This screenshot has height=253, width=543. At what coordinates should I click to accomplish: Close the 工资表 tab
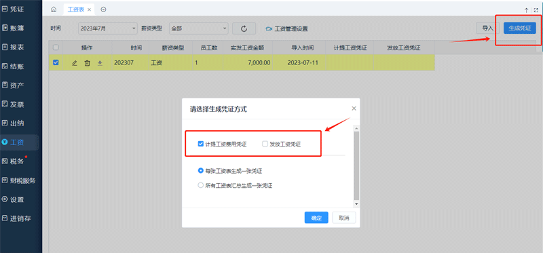click(x=90, y=9)
